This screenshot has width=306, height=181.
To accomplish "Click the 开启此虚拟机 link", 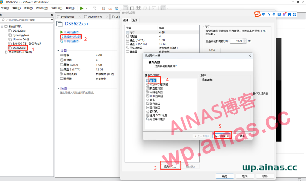I will coord(71,32).
